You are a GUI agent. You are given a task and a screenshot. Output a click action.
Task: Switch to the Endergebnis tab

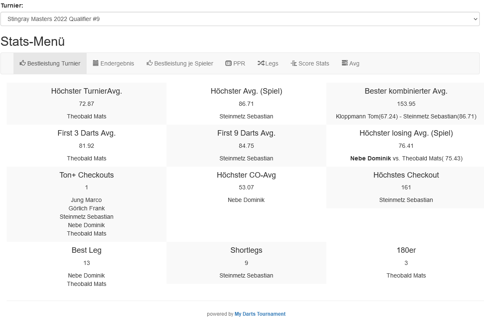click(117, 63)
